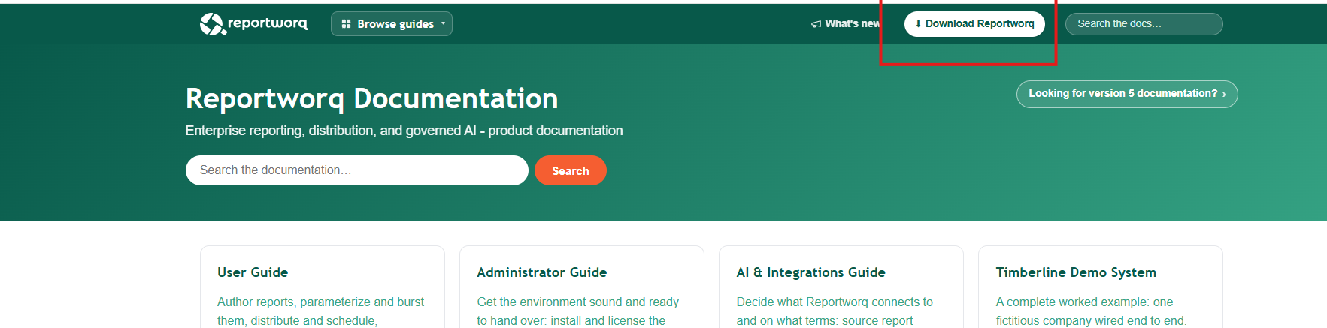The width and height of the screenshot is (1327, 328).
Task: Click the Download Reportworq button
Action: click(x=974, y=24)
